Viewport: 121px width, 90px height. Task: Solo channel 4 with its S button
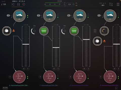[x=88, y=69]
